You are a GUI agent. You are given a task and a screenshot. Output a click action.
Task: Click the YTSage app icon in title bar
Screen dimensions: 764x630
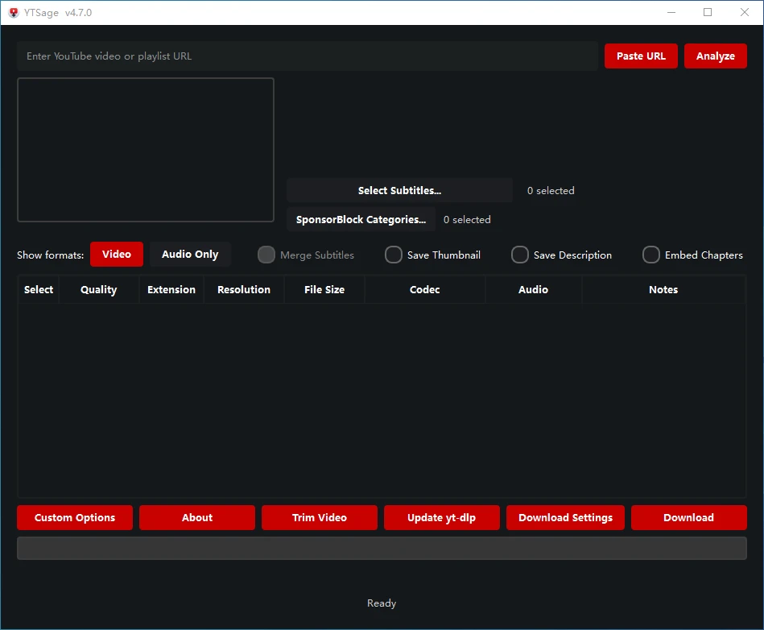13,12
